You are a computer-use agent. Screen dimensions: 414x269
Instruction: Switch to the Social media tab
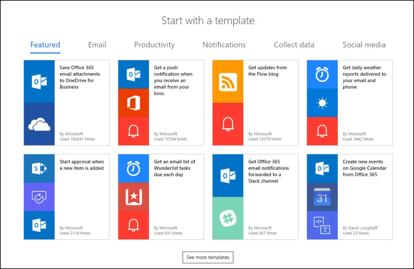[364, 45]
